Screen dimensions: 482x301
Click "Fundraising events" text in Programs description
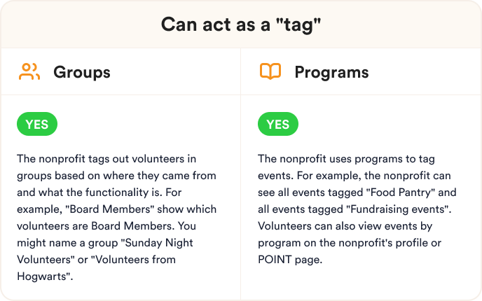(397, 209)
